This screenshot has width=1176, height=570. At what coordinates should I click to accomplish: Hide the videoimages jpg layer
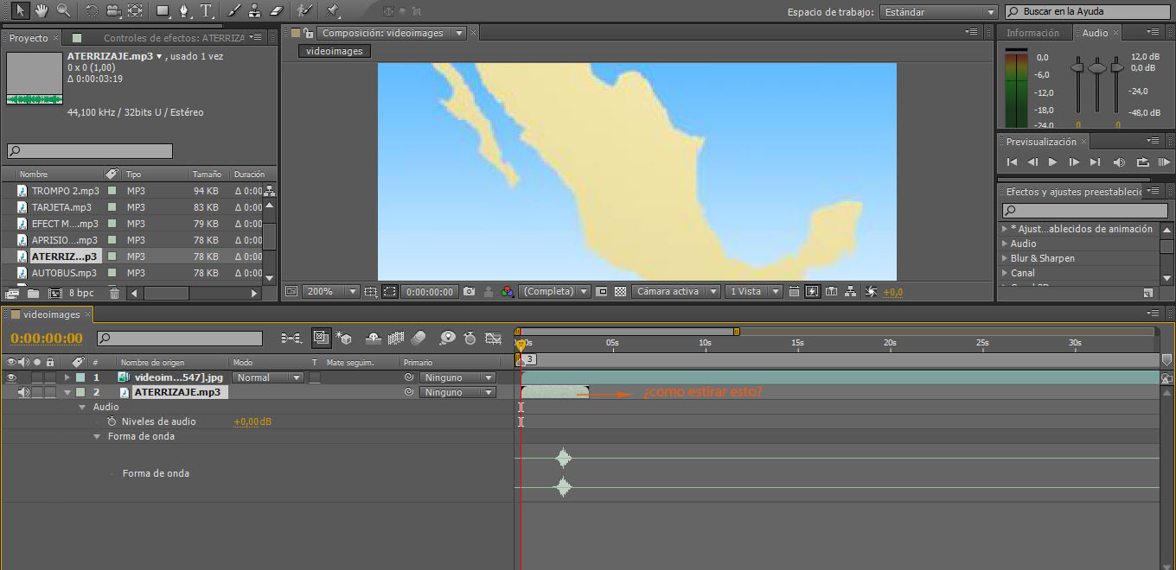click(12, 377)
